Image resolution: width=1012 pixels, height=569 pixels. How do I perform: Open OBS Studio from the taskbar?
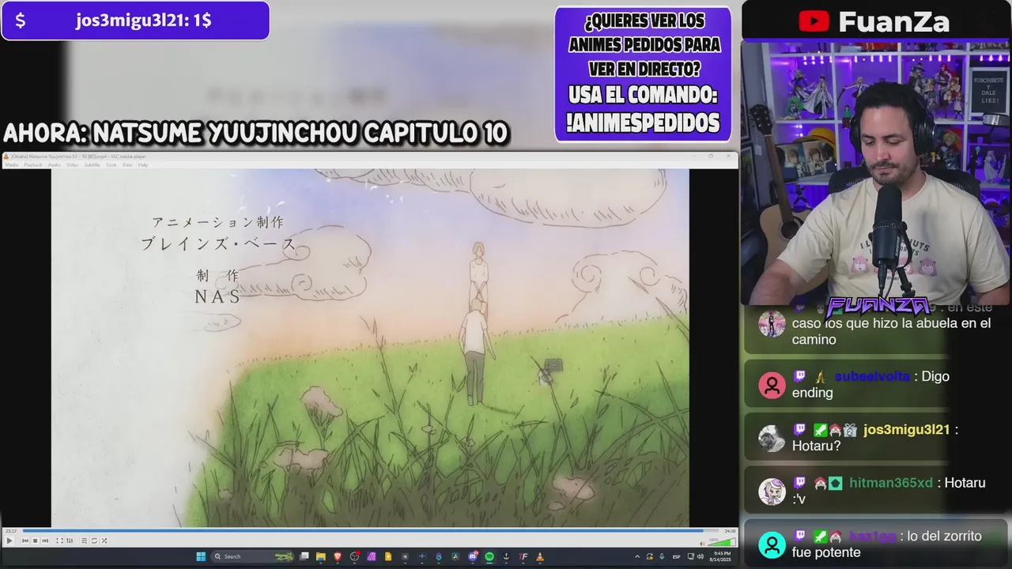354,556
